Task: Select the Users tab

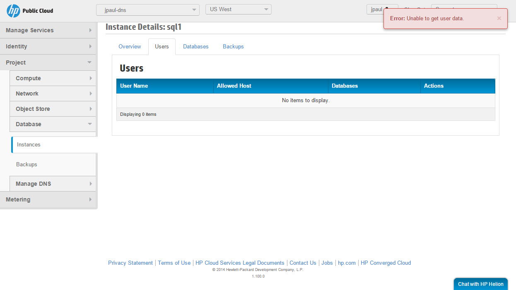Action: (x=162, y=47)
